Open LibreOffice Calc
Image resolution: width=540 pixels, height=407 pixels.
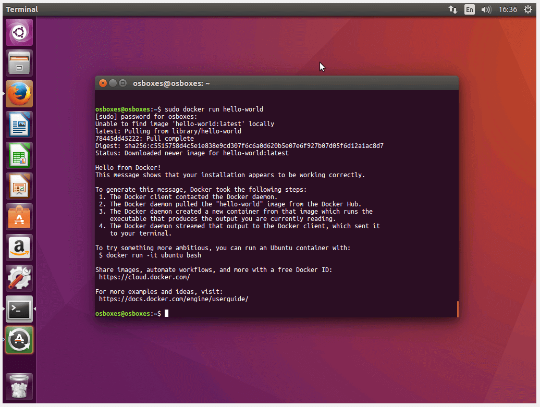[19, 155]
